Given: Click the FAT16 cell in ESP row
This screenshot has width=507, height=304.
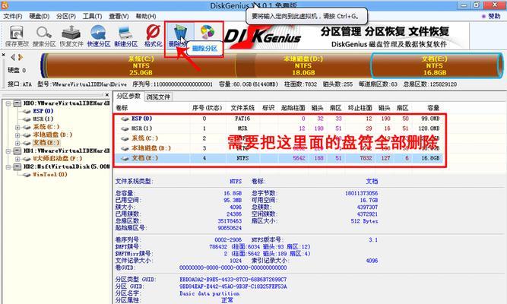Looking at the screenshot, I should pos(242,119).
